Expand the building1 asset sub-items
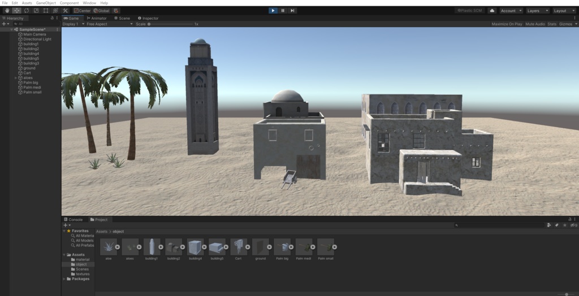The width and height of the screenshot is (579, 296). 161,247
